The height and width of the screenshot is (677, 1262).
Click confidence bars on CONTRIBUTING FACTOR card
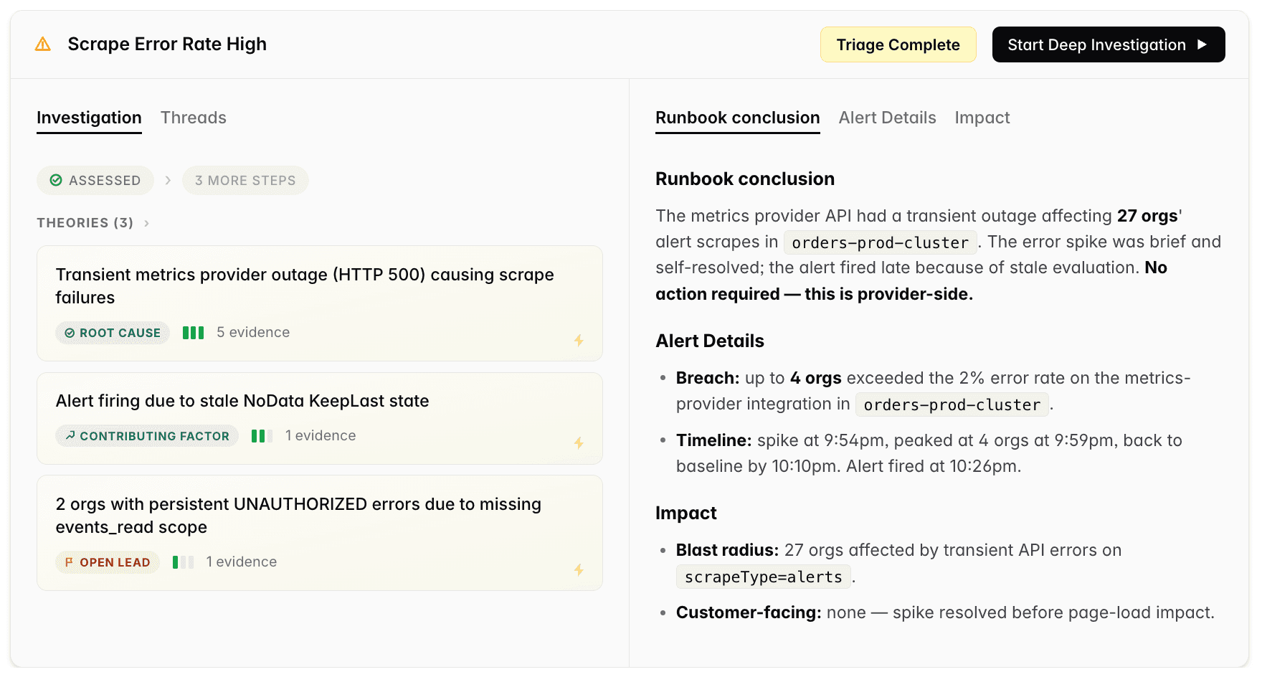(262, 435)
